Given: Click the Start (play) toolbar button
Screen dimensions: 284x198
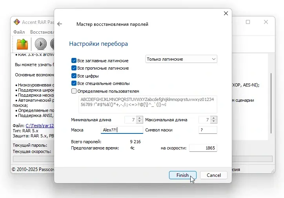Looking at the screenshot, I should tap(40, 44).
